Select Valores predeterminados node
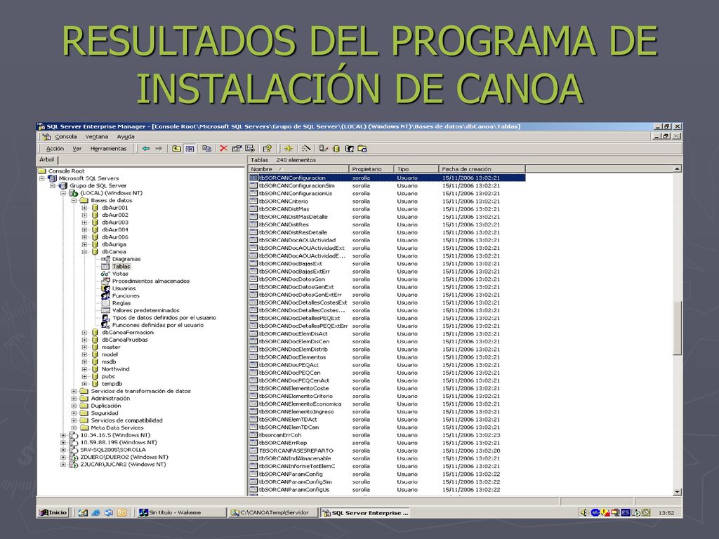This screenshot has width=719, height=539. [x=146, y=310]
